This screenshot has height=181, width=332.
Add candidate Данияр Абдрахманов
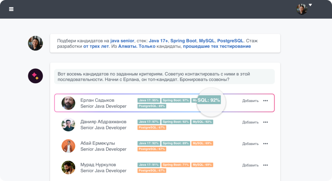[250, 122]
